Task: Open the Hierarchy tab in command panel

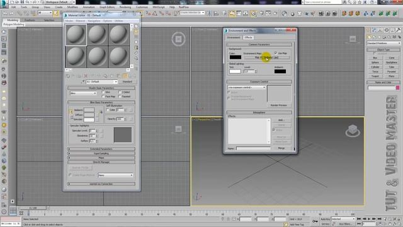Action: [380, 30]
